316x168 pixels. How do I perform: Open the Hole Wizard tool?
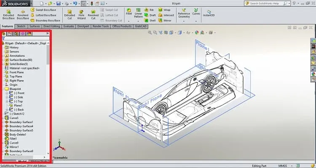pos(81,14)
